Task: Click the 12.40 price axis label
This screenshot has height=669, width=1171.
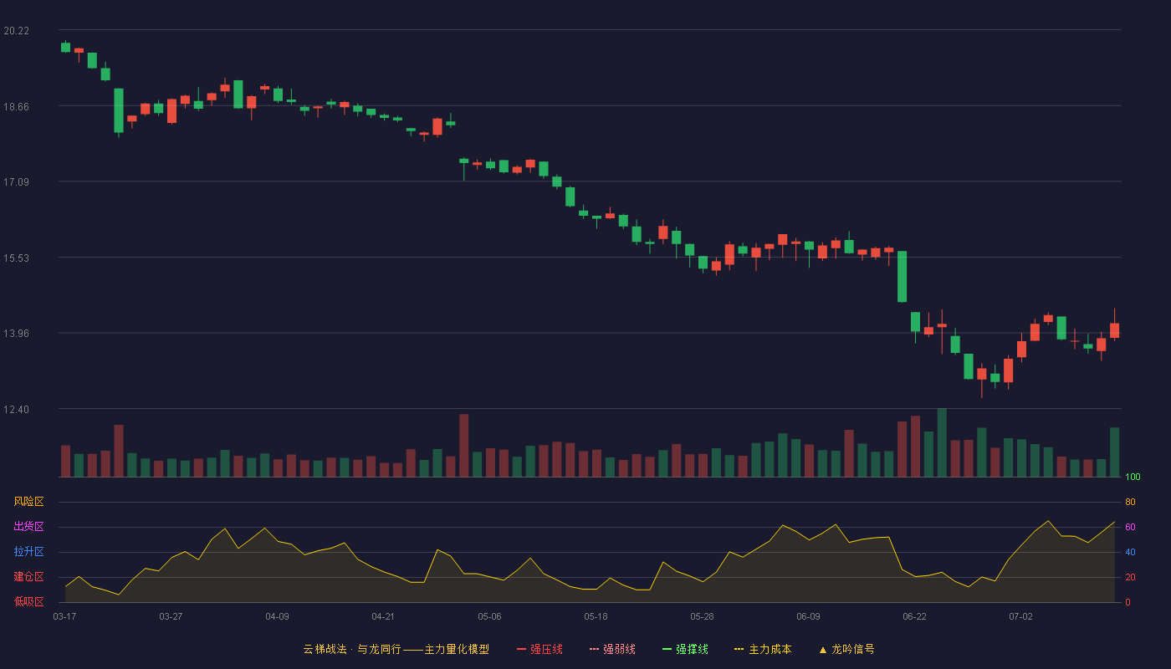Action: pos(16,409)
